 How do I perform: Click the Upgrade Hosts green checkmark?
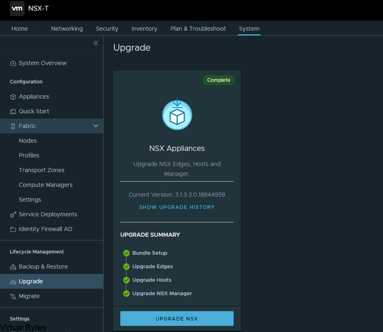(126, 280)
